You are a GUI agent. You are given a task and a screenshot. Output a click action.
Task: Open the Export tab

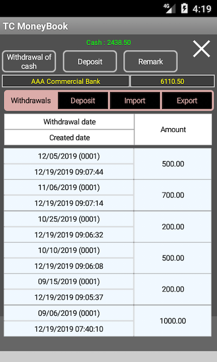[x=187, y=100]
